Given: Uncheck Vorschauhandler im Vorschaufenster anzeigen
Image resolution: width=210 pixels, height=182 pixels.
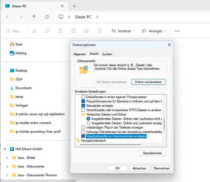Looking at the screenshot, I should [83, 136].
